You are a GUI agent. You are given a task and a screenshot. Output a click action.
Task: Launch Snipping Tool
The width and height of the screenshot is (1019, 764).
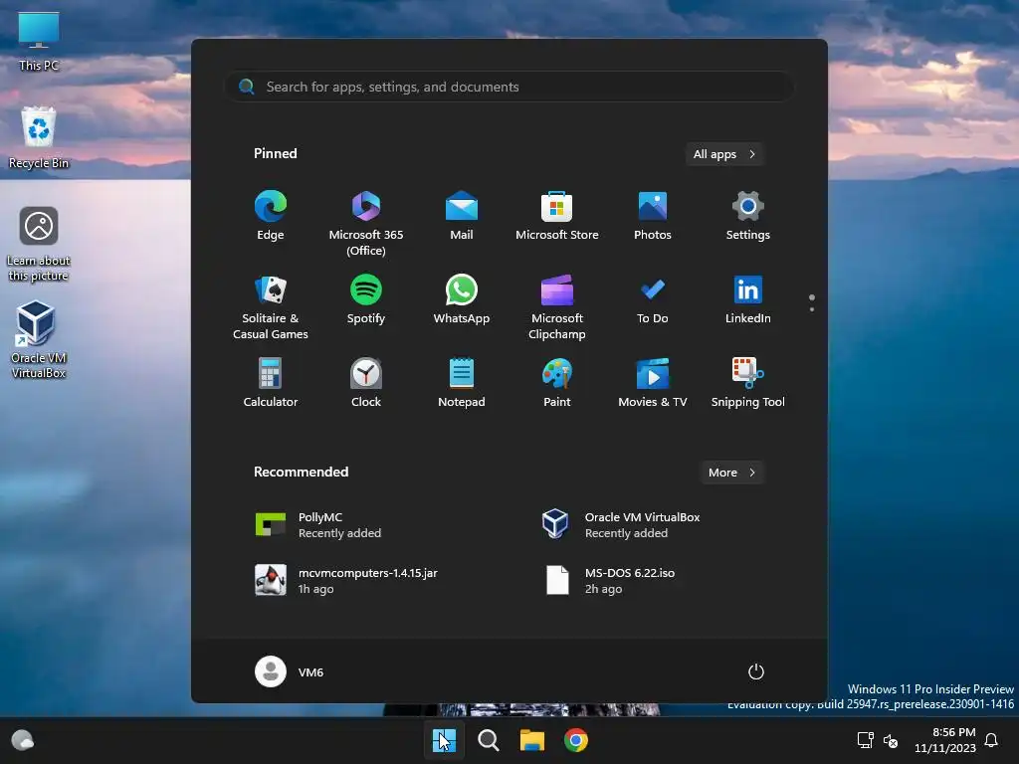tap(748, 383)
